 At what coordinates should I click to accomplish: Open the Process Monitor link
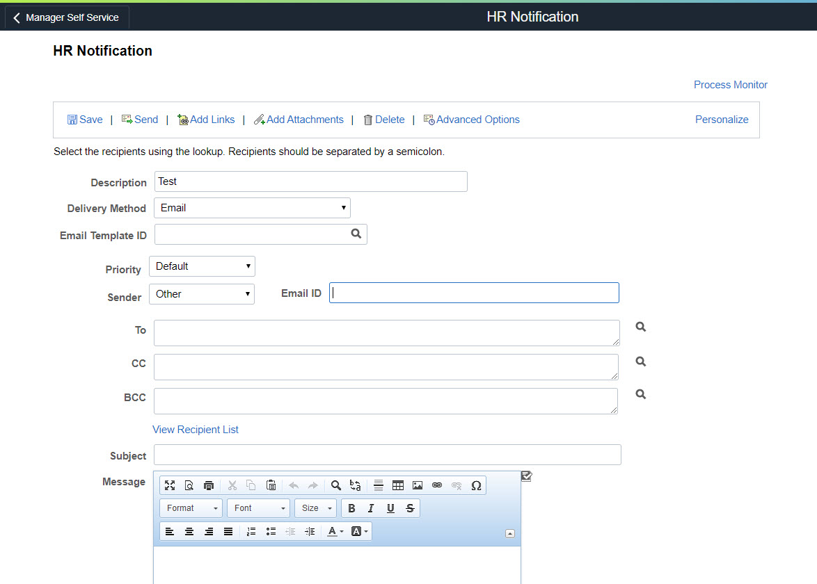(x=730, y=85)
